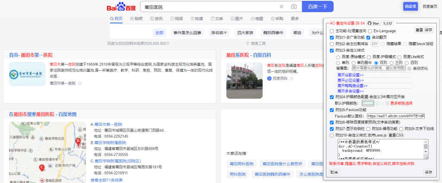Enable 附加10-自定义样式 Less.js checkbox

point(332,136)
